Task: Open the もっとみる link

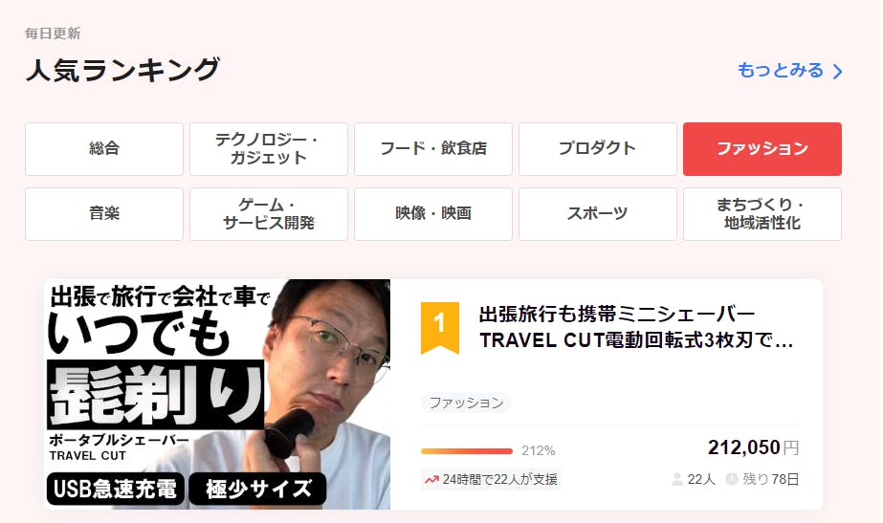Action: click(790, 71)
